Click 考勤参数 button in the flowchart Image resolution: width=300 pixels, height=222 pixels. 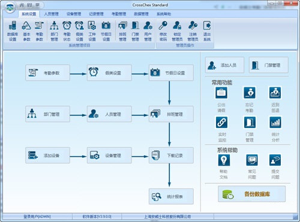47,73
